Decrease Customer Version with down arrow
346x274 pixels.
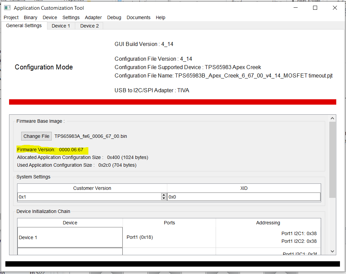click(x=164, y=198)
